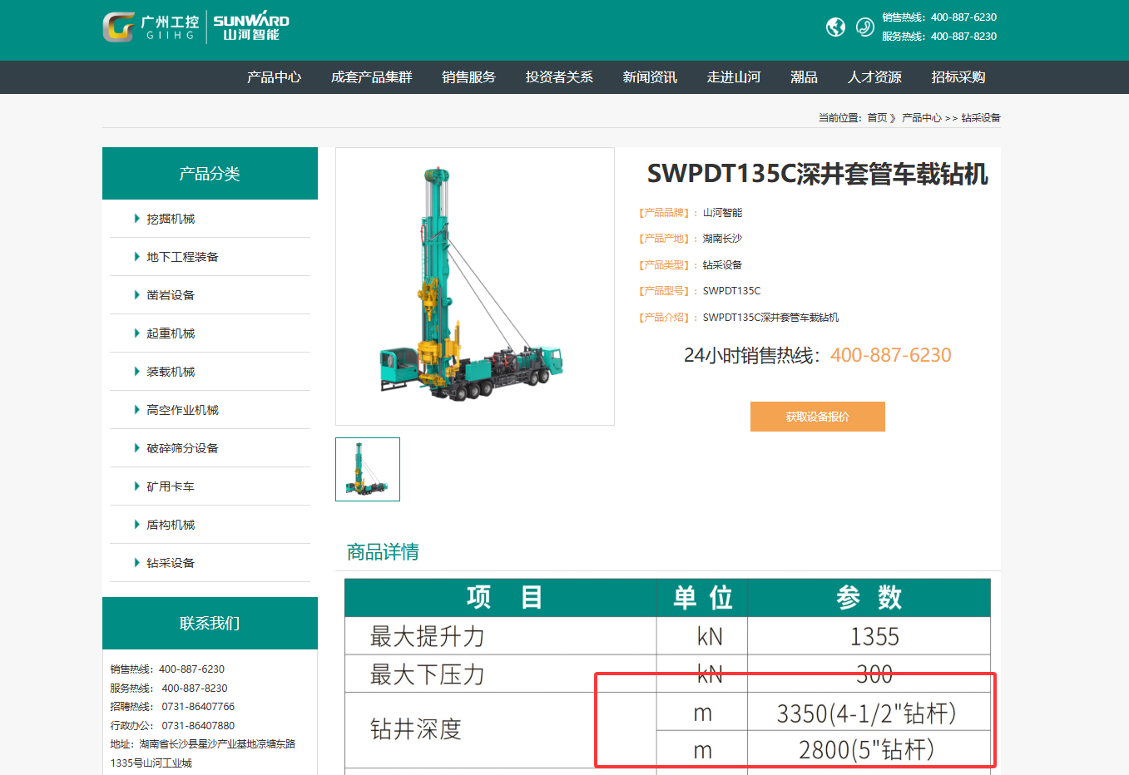Image resolution: width=1129 pixels, height=775 pixels.
Task: Go to 首页 in breadcrumb
Action: click(x=877, y=118)
